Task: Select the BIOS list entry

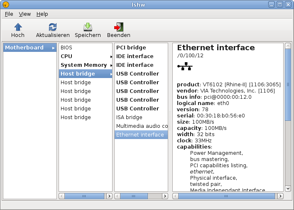Action: click(x=66, y=48)
